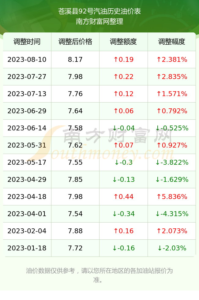Click the 调整后价格 column header

pos(75,42)
